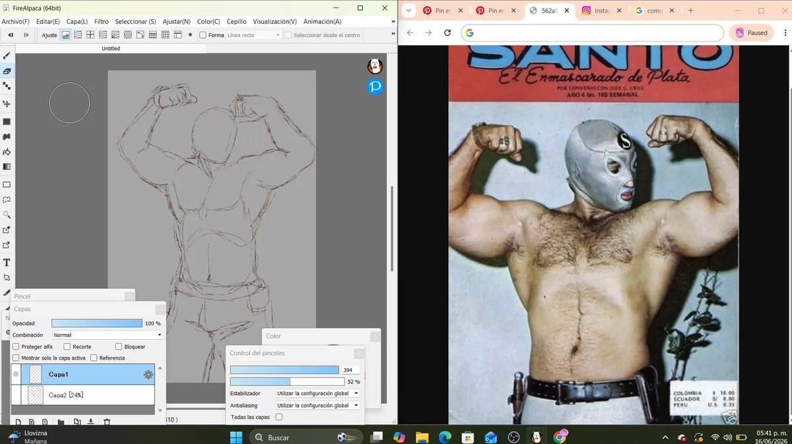Viewport: 792px width, 444px height.
Task: Enable the Proteger alfa checkbox
Action: click(16, 346)
